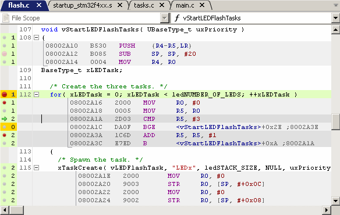Collapse the disassembly at line 115
Screen dimensions: 340x215
click(37, 168)
